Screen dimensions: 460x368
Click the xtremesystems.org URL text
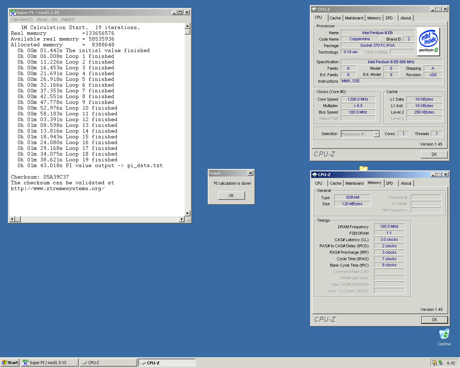pyautogui.click(x=58, y=188)
